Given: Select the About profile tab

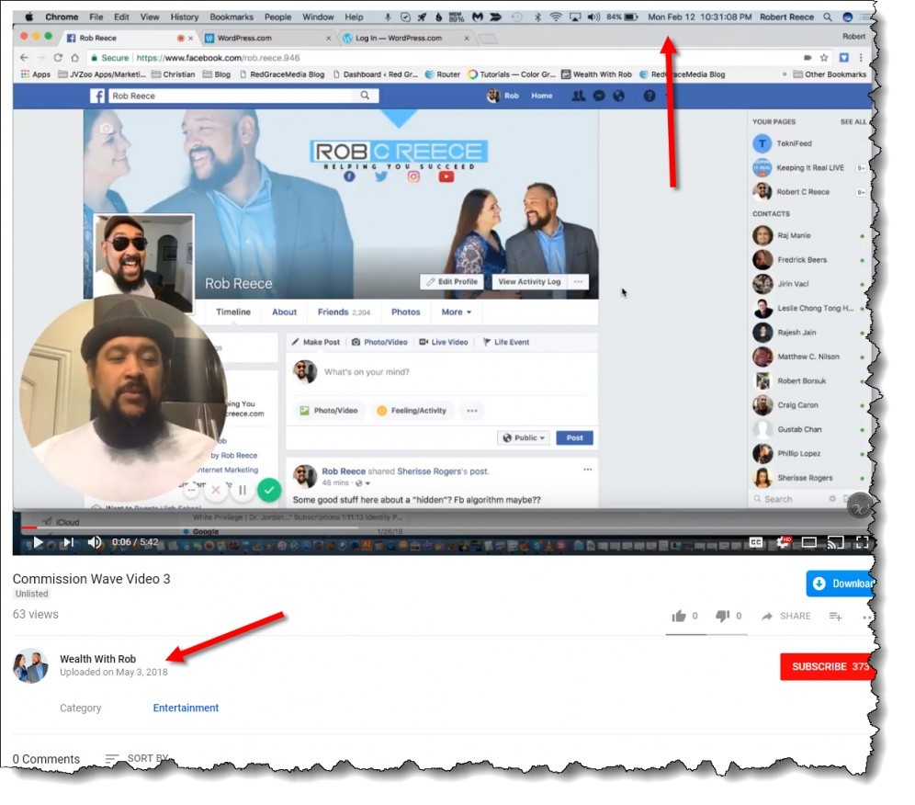Looking at the screenshot, I should tap(284, 312).
